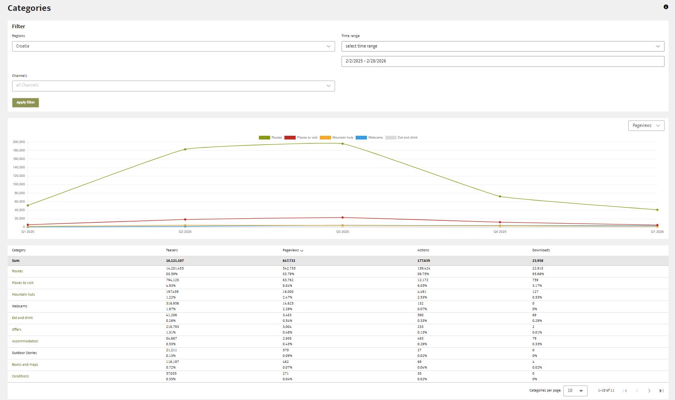Toggle Routes series in chart legend
Image resolution: width=675 pixels, height=400 pixels.
tap(270, 138)
